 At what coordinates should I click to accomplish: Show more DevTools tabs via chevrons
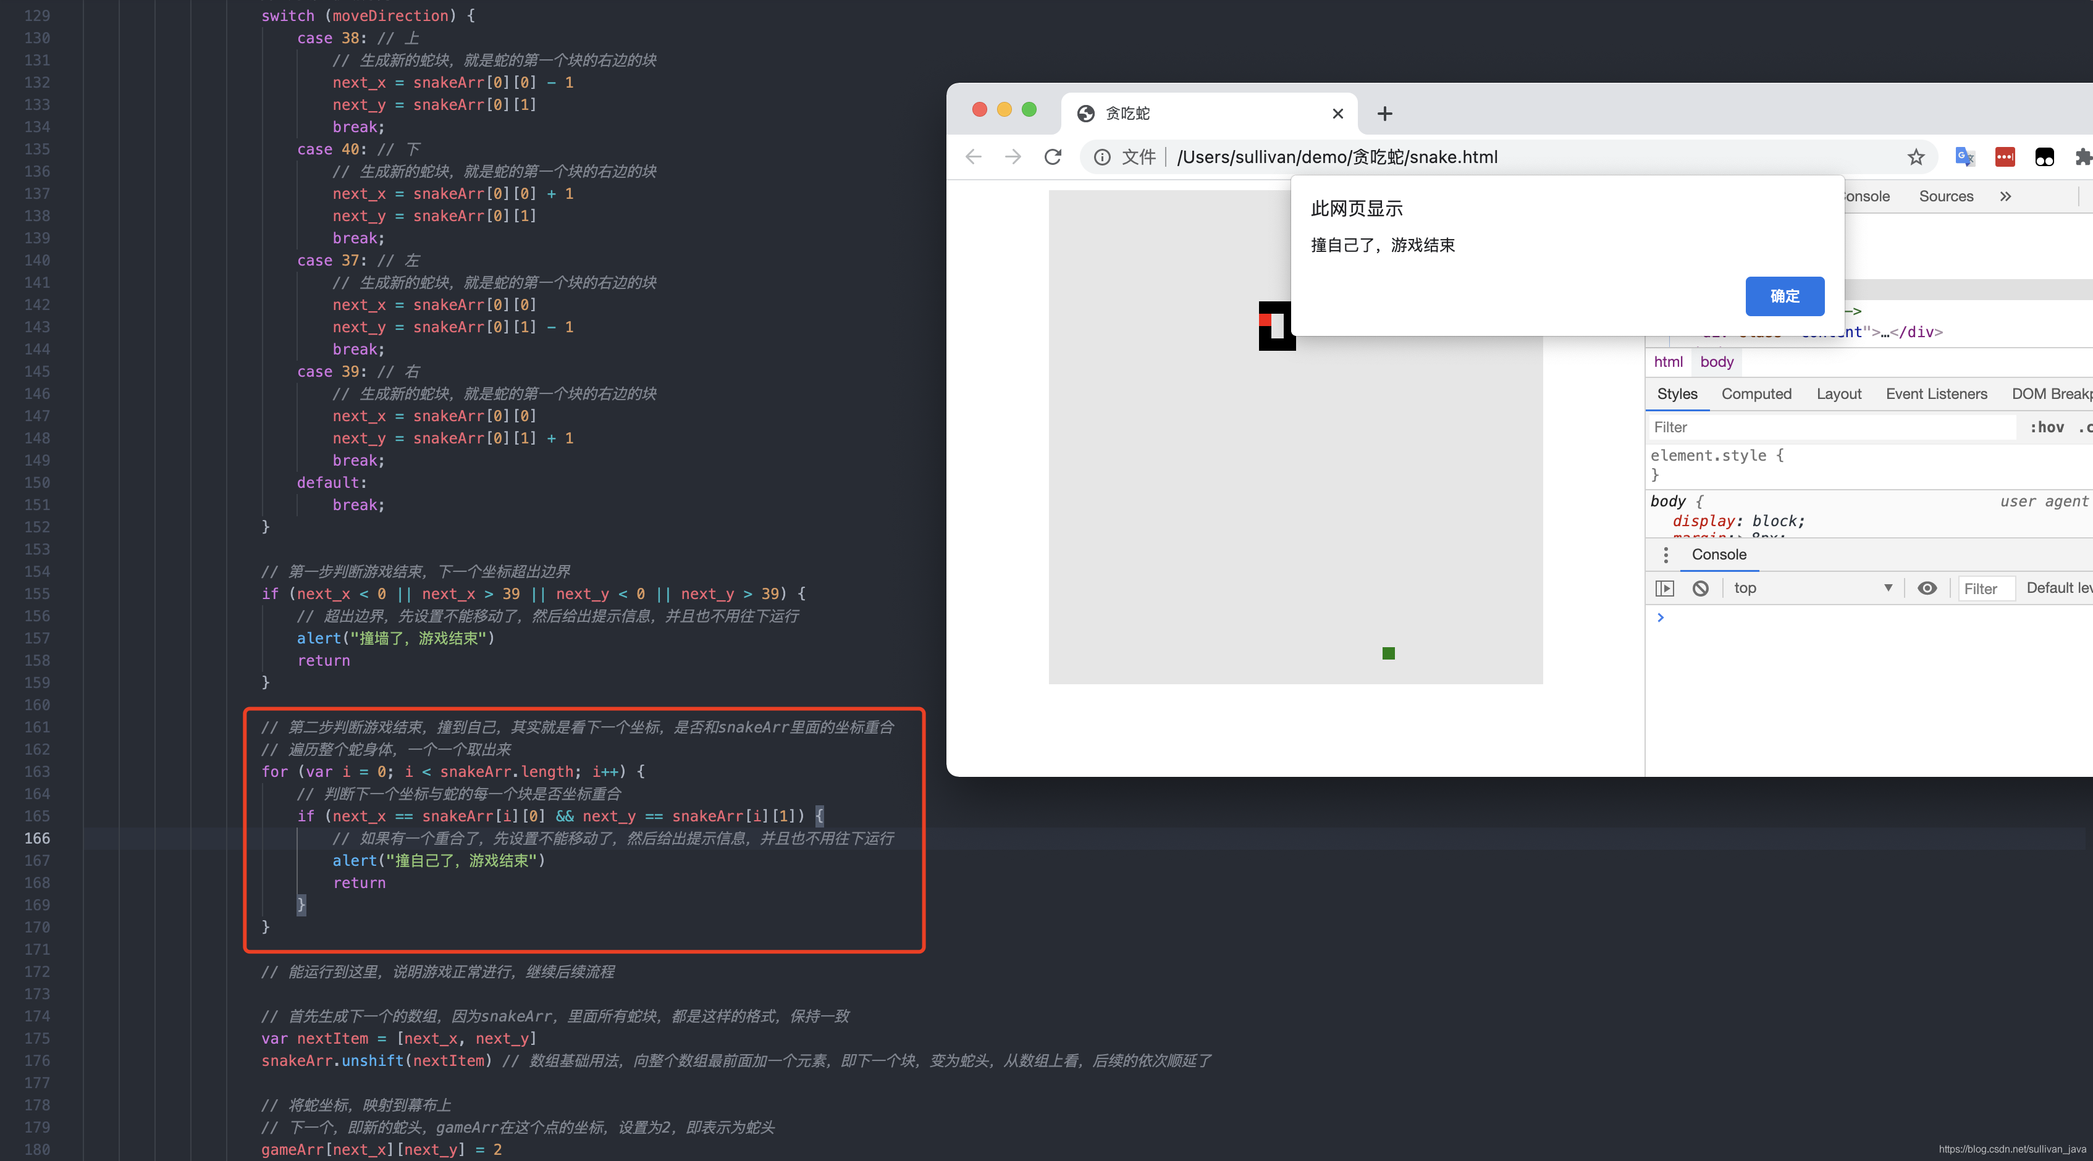(x=2005, y=196)
